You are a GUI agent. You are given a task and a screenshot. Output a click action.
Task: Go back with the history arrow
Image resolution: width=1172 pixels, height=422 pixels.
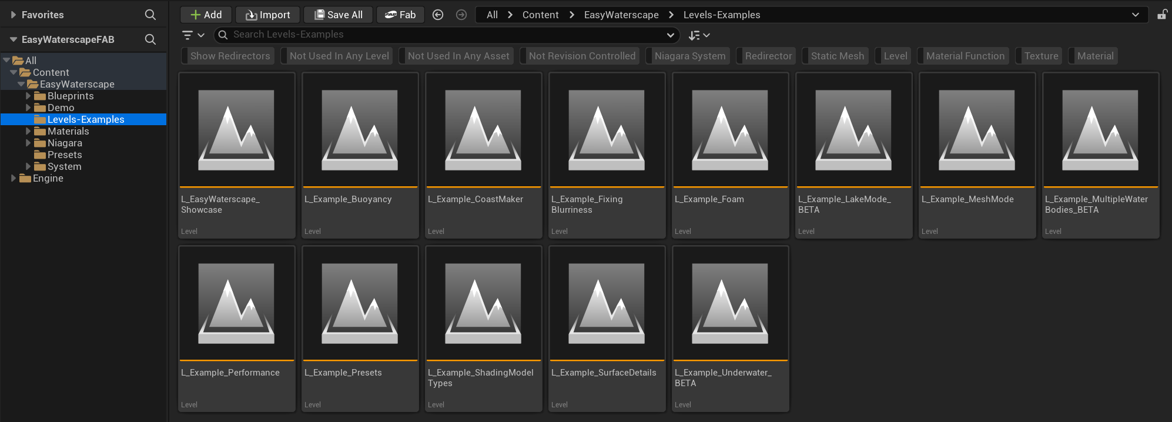point(438,15)
